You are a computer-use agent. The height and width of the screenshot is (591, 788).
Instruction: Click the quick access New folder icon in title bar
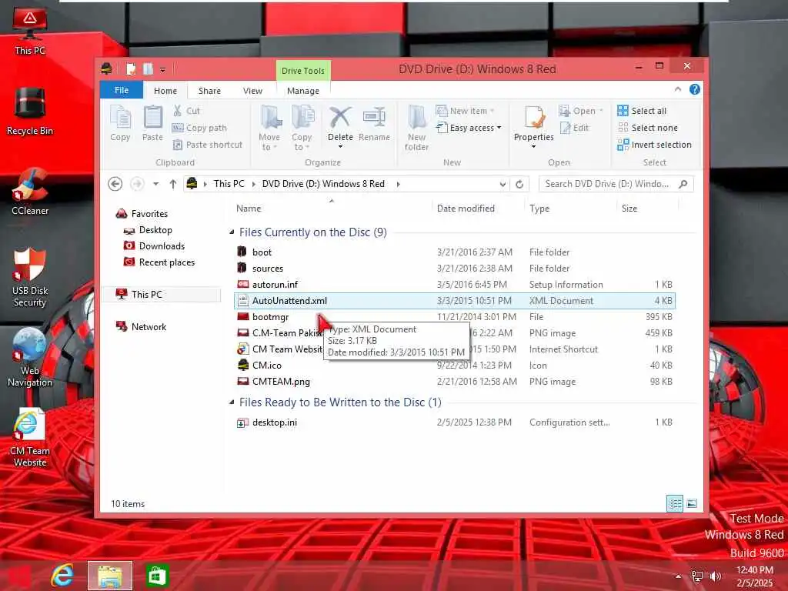(148, 68)
